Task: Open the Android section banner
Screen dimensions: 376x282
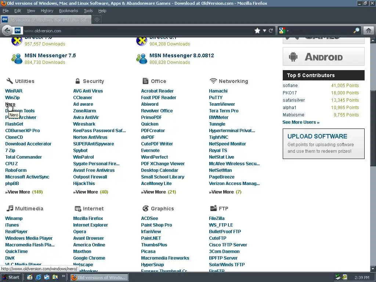Action: click(x=323, y=57)
